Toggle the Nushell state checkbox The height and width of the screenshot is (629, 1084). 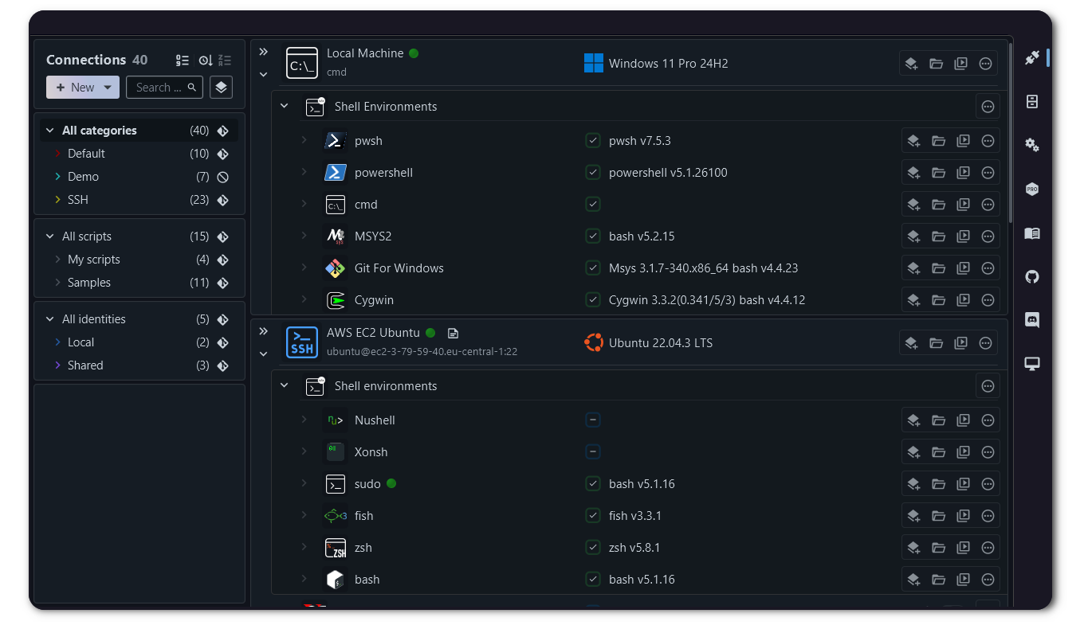pyautogui.click(x=592, y=420)
